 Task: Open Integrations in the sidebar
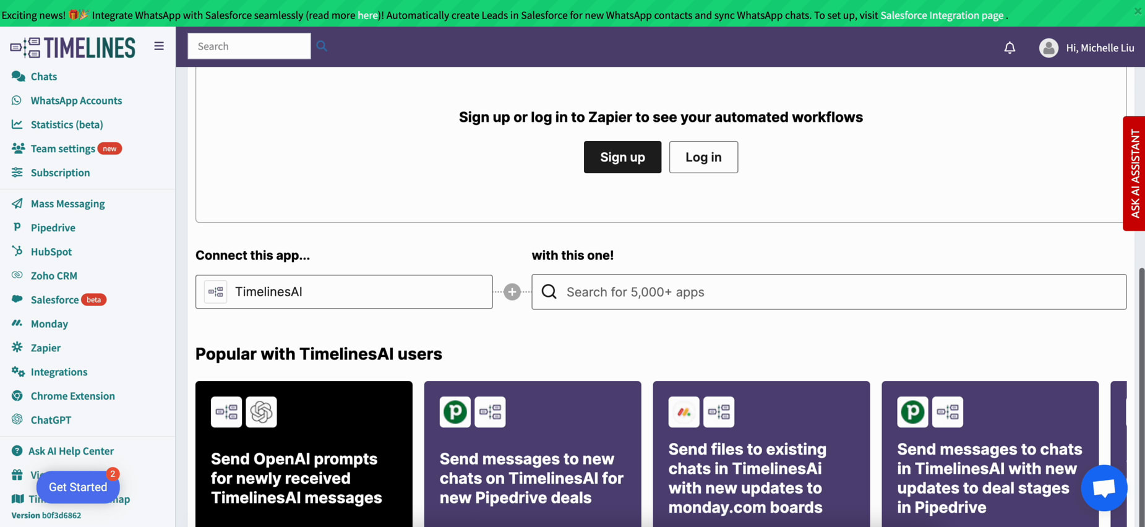click(x=59, y=372)
